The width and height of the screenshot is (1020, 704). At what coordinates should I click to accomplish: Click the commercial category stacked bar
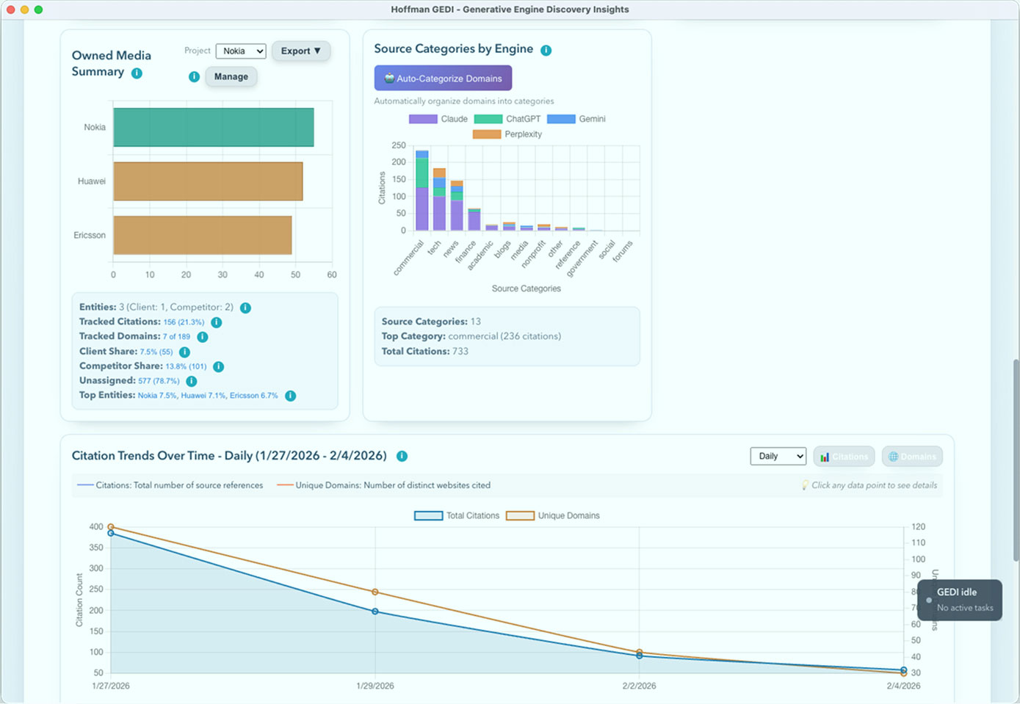(x=422, y=191)
